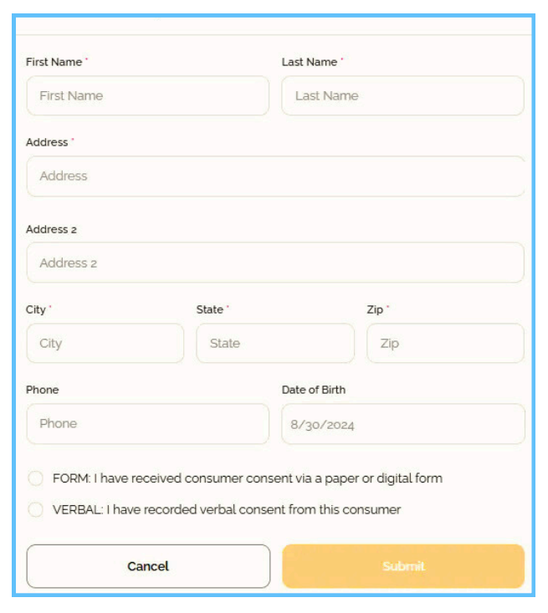
Task: Open the Date of Birth field showing 8/30/2024
Action: click(403, 424)
